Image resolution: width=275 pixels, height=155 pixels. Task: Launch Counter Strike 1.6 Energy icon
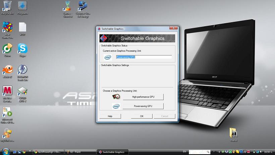coord(83,9)
